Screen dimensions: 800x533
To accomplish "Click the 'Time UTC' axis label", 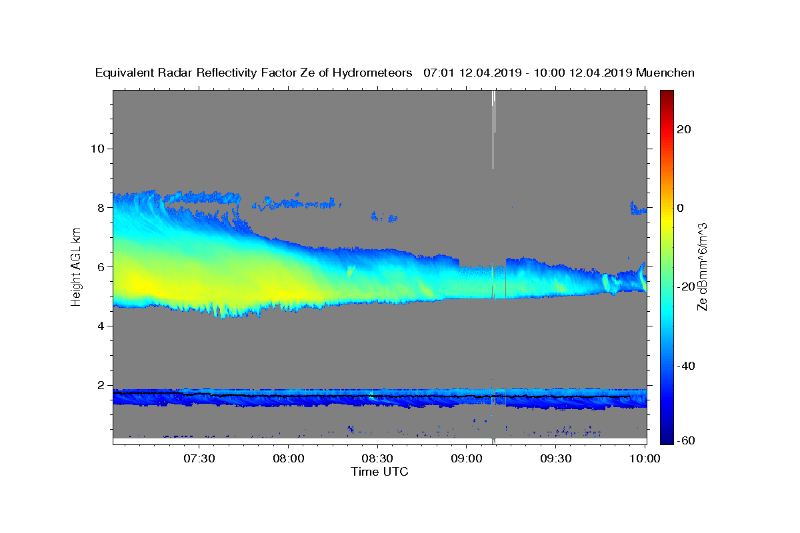I will coord(379,472).
